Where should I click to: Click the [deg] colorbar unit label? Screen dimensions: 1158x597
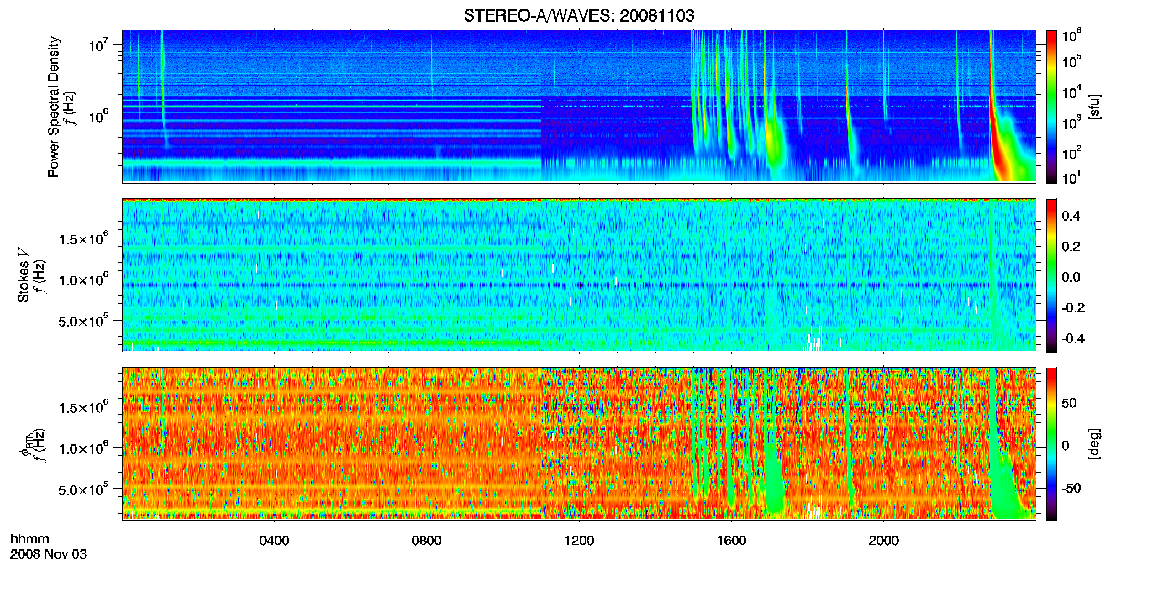point(1094,443)
